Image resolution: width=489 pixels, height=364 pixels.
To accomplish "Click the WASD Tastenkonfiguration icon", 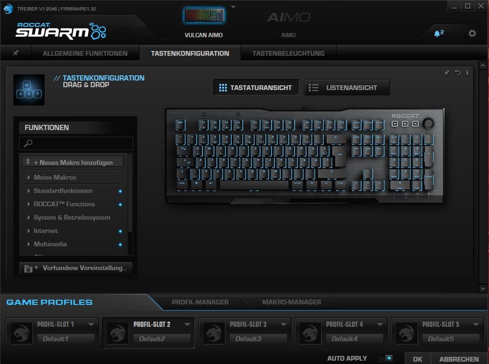I will (x=29, y=90).
